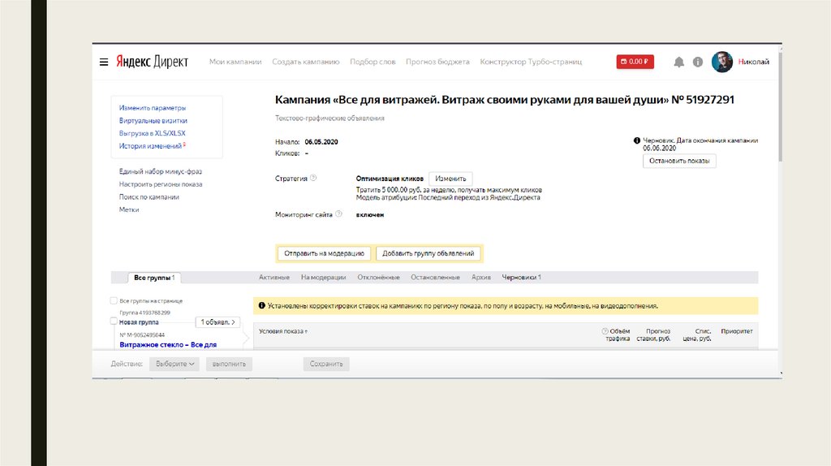The image size is (831, 466).
Task: Click Добавить группу объявлений button
Action: pyautogui.click(x=428, y=253)
